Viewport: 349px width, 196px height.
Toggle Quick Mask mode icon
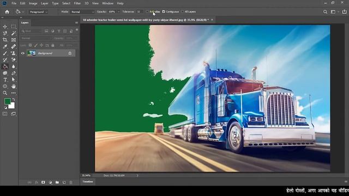pyautogui.click(x=5, y=114)
